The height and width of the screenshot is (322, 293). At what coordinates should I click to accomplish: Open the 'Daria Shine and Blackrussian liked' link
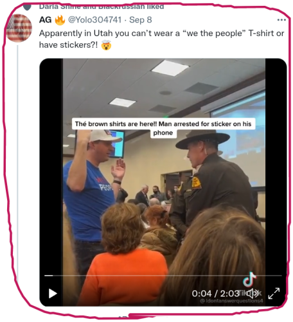(102, 7)
